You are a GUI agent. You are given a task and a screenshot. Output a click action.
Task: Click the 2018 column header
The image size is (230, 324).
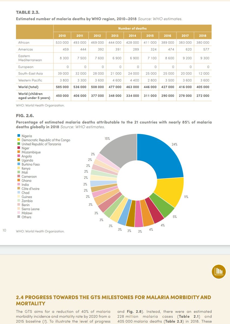click(203, 36)
